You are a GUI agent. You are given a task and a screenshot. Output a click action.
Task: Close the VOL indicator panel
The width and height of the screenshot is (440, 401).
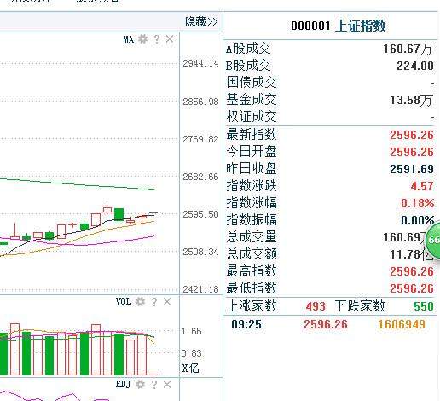click(x=167, y=301)
